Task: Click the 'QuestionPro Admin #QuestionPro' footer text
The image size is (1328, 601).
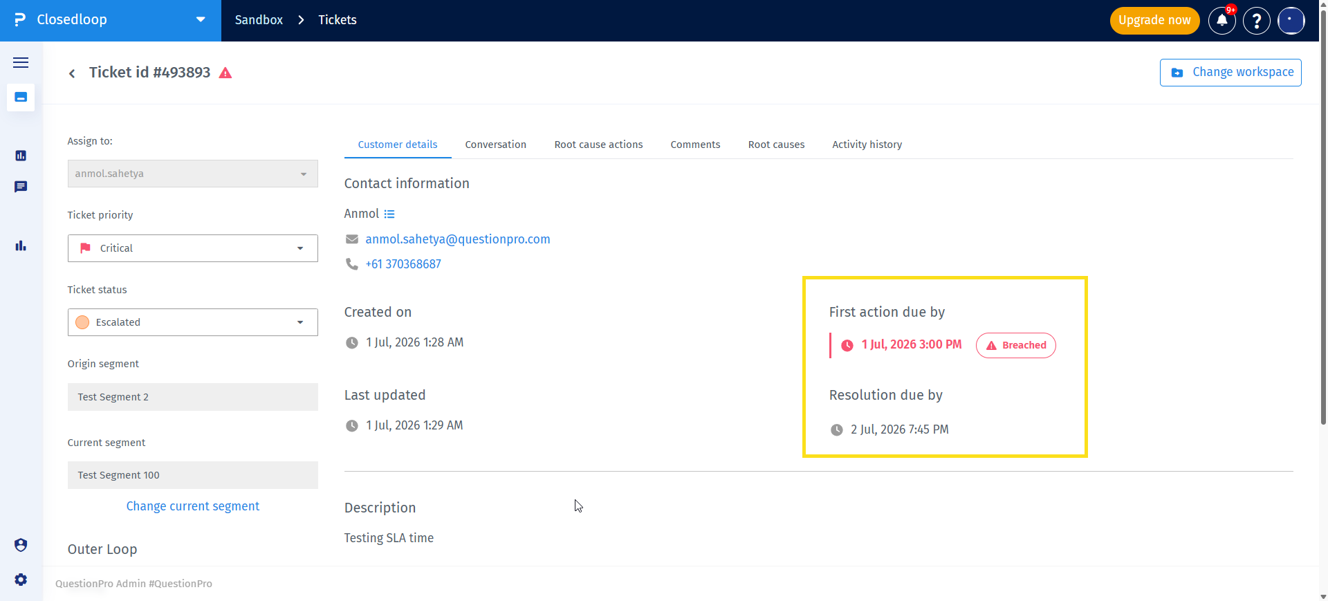Action: [133, 584]
